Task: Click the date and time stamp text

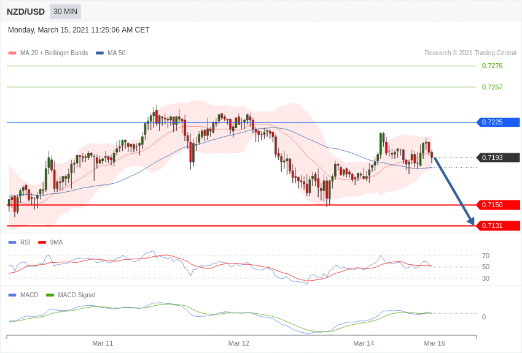Action: (79, 30)
